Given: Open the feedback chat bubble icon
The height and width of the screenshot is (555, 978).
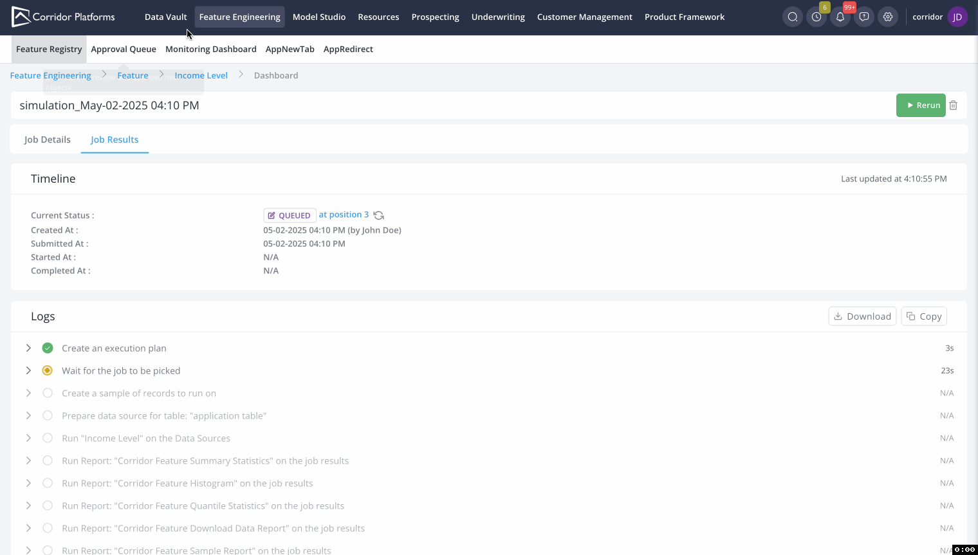Looking at the screenshot, I should pos(864,17).
